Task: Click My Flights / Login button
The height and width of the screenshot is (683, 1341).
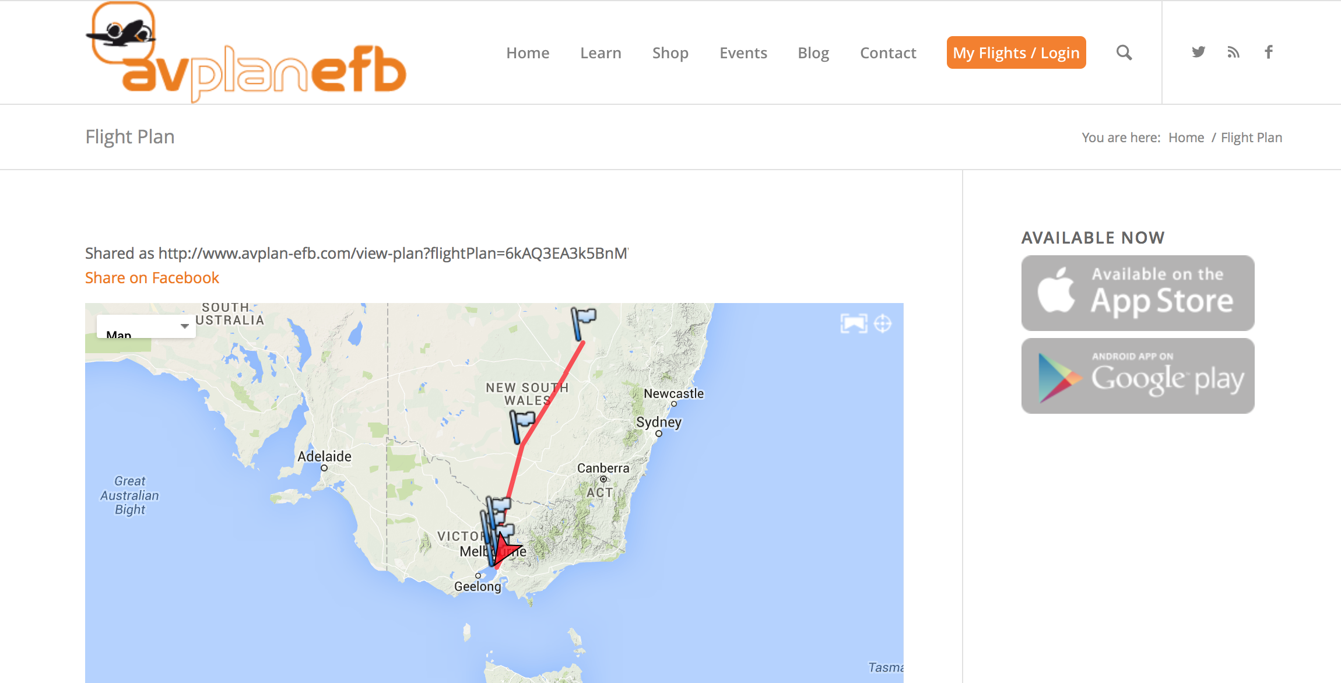Action: pos(1016,52)
